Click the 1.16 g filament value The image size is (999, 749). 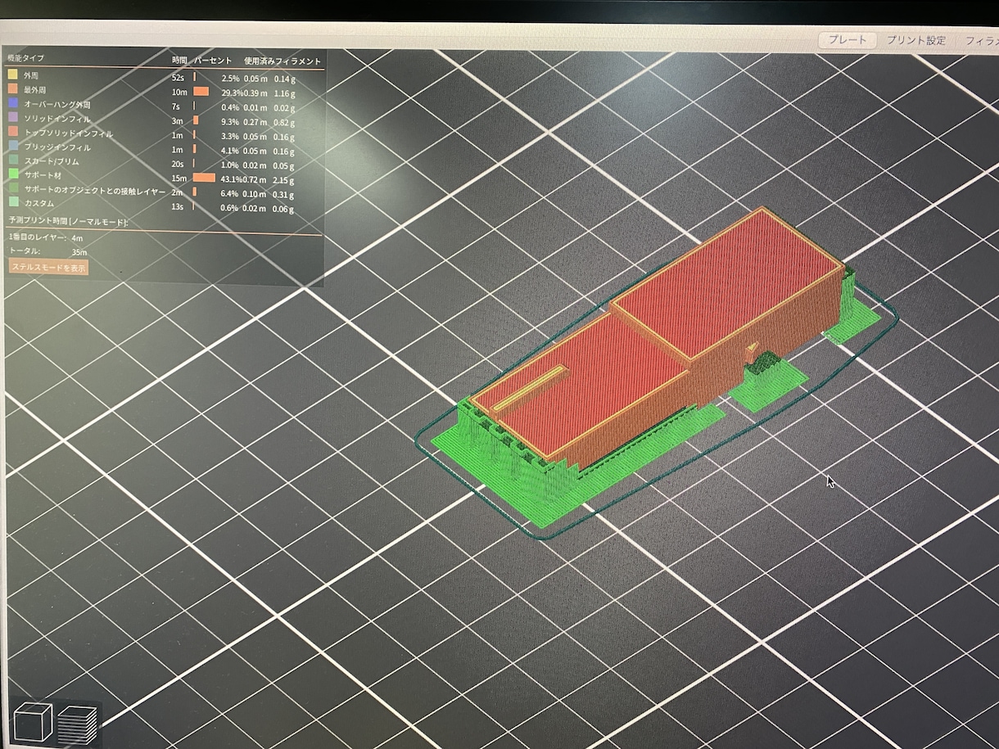tap(284, 94)
